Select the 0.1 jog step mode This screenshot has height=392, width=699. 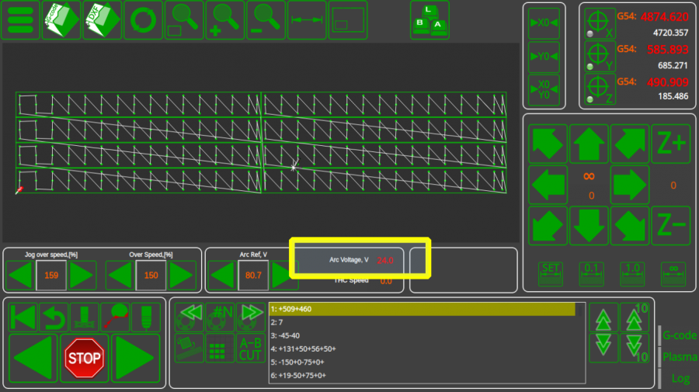pos(592,273)
